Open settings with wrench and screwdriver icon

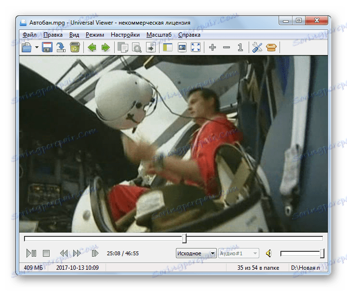tap(257, 47)
